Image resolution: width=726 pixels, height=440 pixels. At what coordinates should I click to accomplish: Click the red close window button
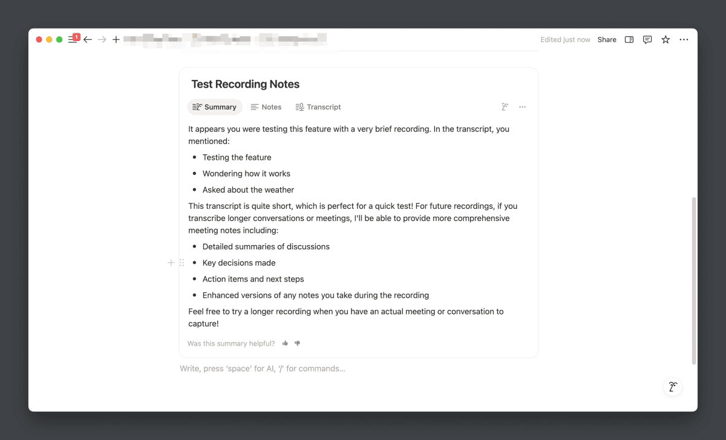(x=39, y=40)
